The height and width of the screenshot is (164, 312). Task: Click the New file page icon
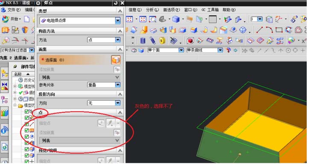[x=26, y=19]
